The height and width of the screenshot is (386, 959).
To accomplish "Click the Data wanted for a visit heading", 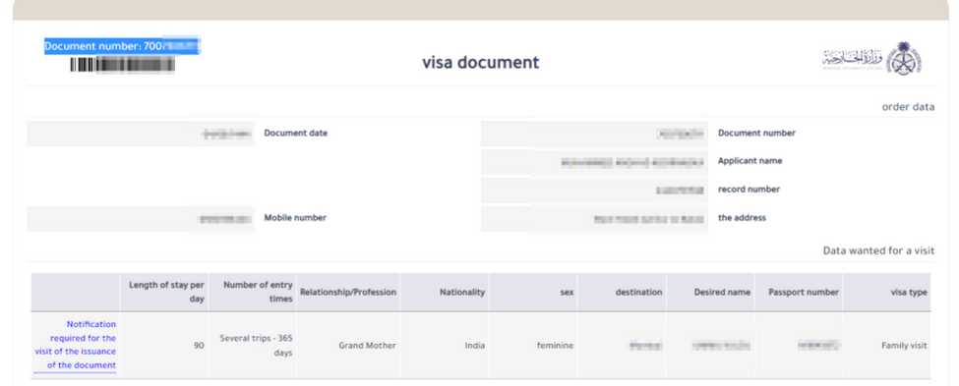I will click(878, 251).
